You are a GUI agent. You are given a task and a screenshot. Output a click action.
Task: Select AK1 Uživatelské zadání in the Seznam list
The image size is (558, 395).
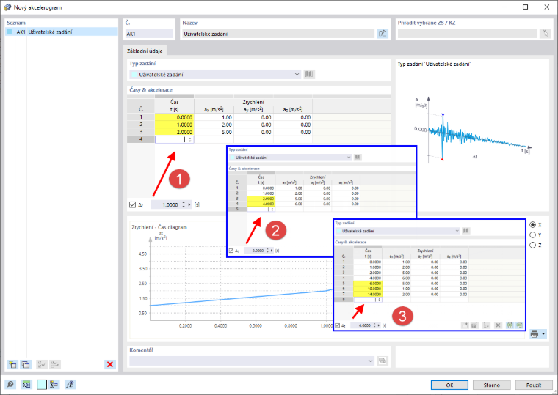pos(62,32)
